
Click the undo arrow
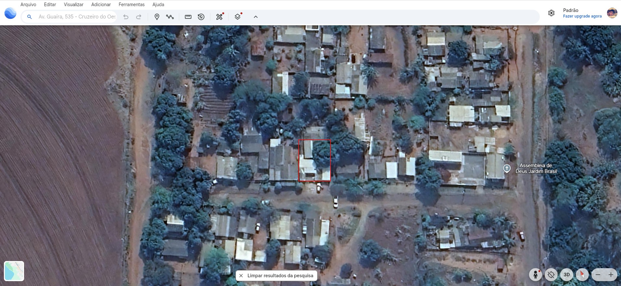126,17
